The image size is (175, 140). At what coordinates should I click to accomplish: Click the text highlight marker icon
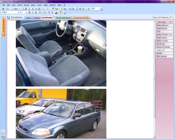coord(61,13)
